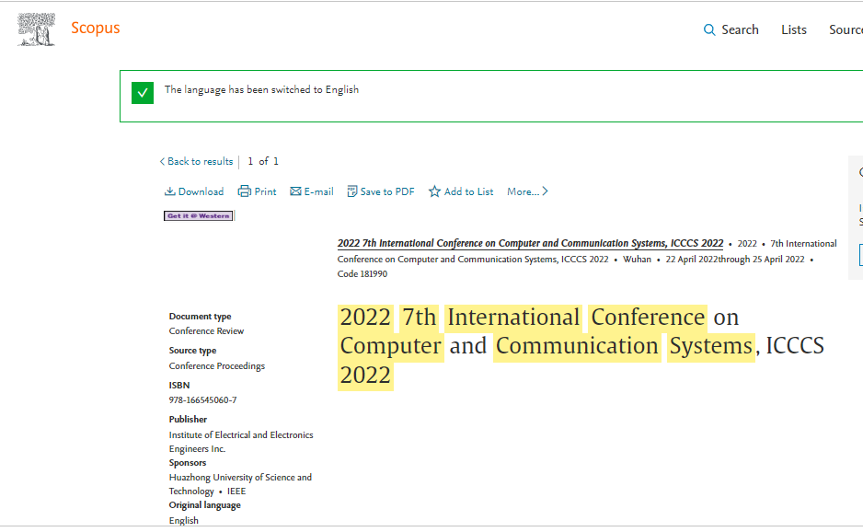Click the Download link text
Screen dimensions: 863x532
coord(201,191)
